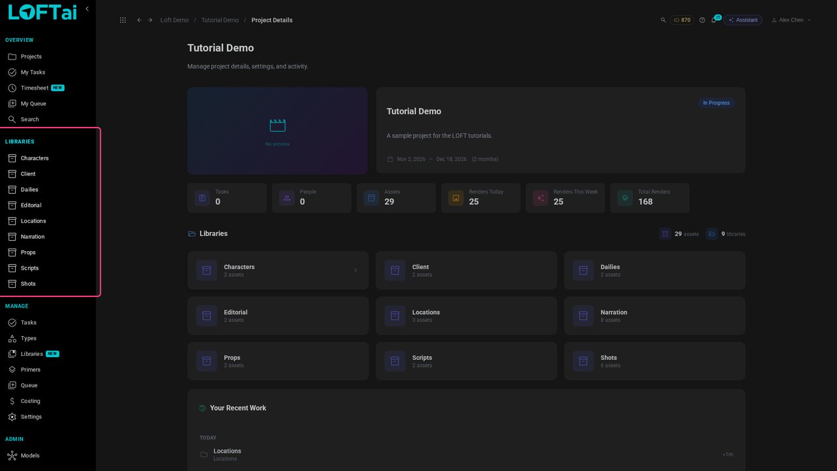This screenshot has height=471, width=837.
Task: Open the Props library card
Action: click(278, 361)
